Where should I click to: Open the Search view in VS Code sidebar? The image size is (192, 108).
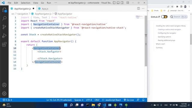(4, 18)
